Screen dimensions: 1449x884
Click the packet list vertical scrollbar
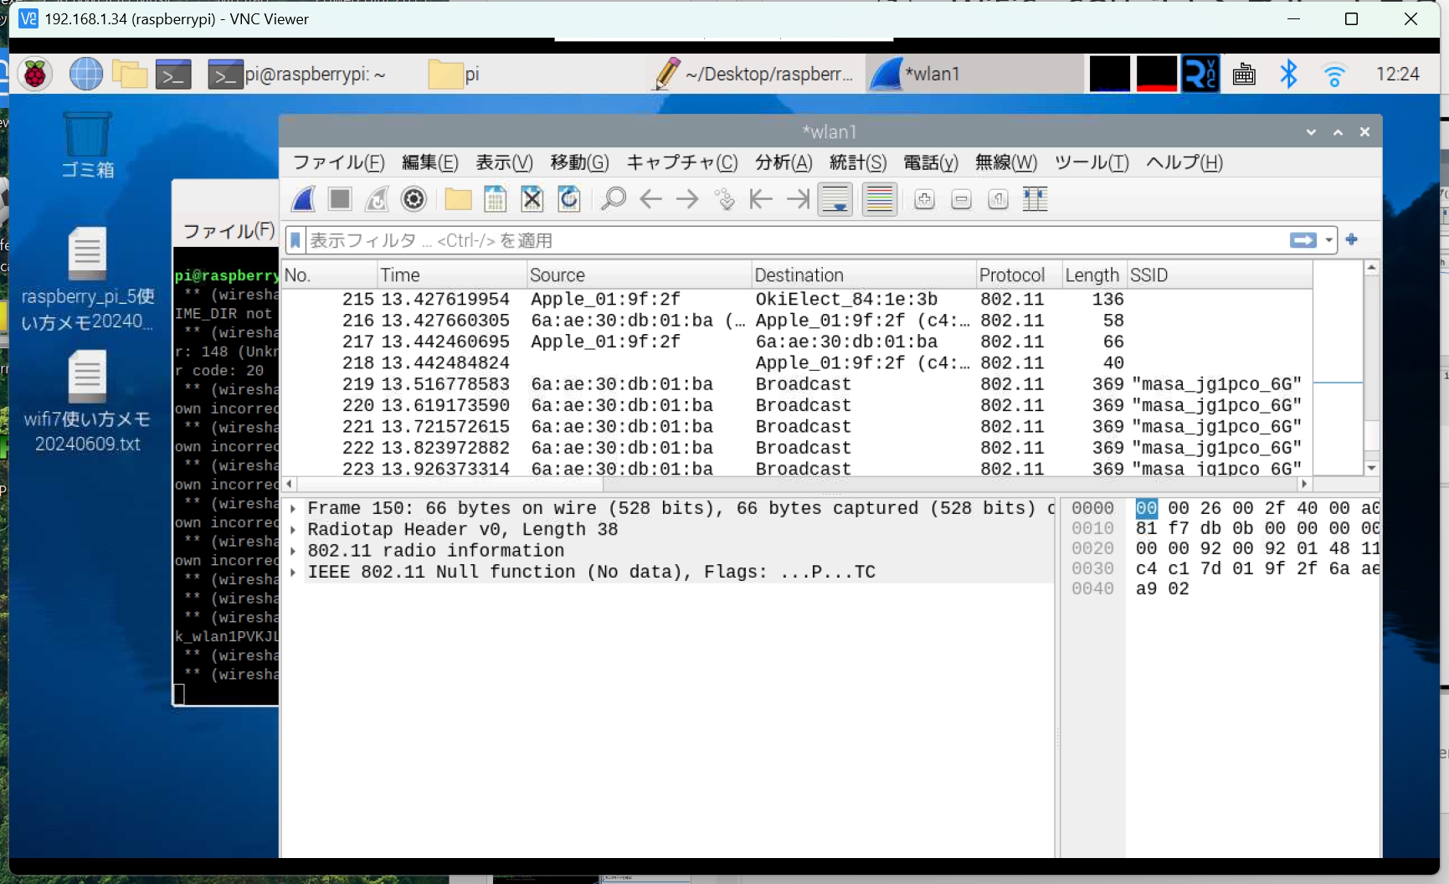coord(1371,368)
